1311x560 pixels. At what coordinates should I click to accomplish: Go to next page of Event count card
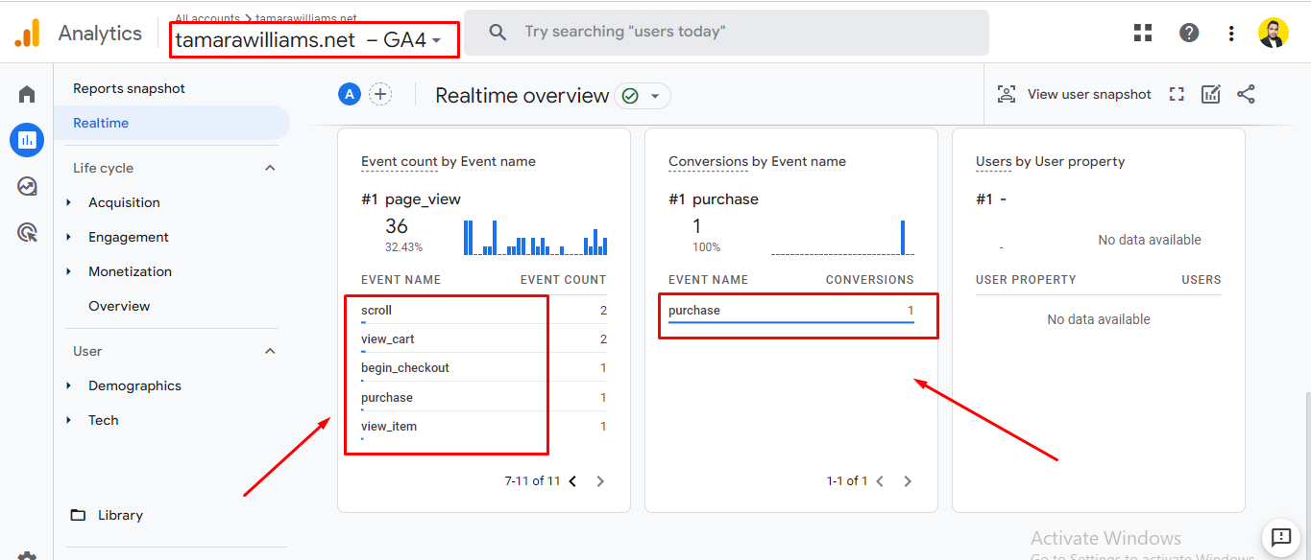pyautogui.click(x=600, y=481)
